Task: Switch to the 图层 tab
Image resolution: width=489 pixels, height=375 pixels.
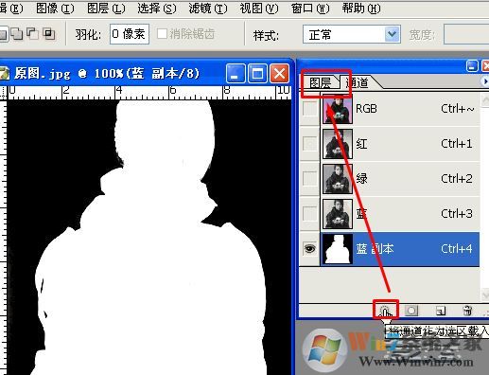Action: [321, 82]
